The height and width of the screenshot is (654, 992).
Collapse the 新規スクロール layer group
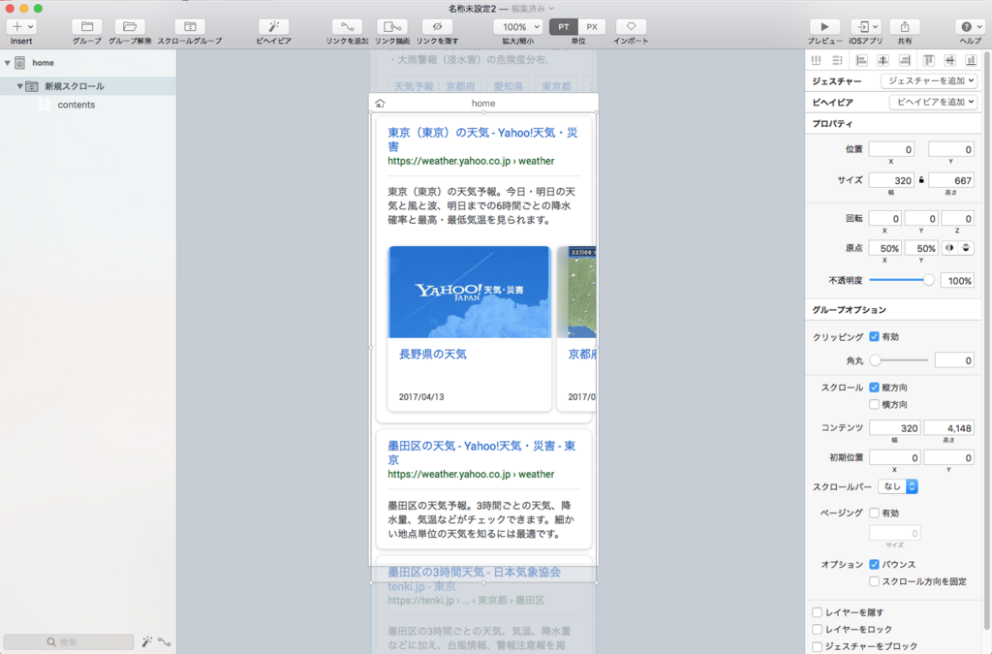(x=19, y=86)
